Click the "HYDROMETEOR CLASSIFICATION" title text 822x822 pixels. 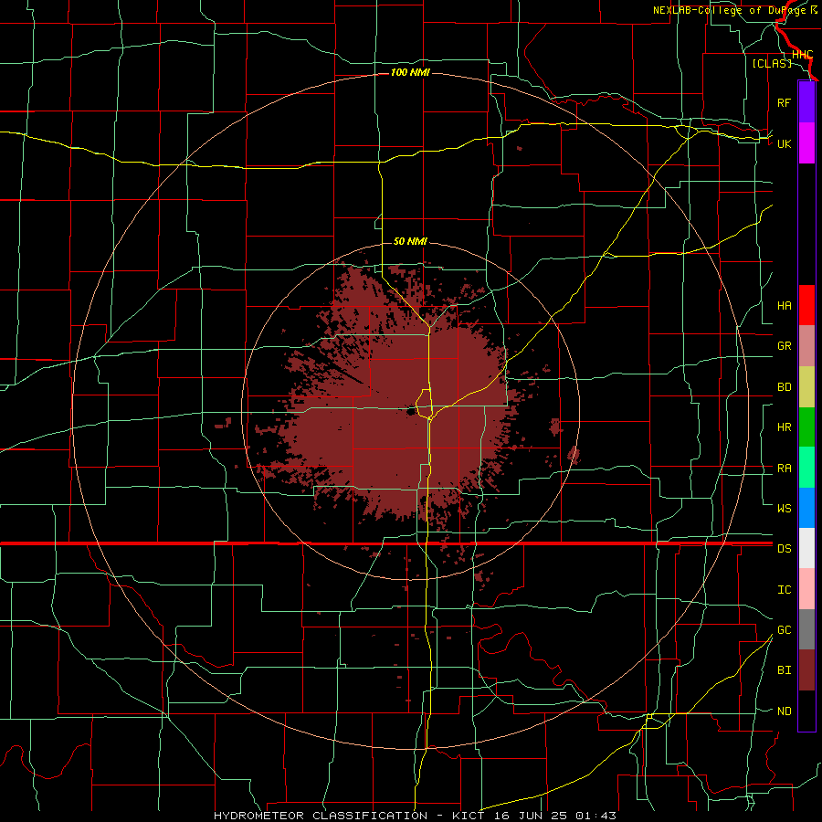pyautogui.click(x=321, y=816)
